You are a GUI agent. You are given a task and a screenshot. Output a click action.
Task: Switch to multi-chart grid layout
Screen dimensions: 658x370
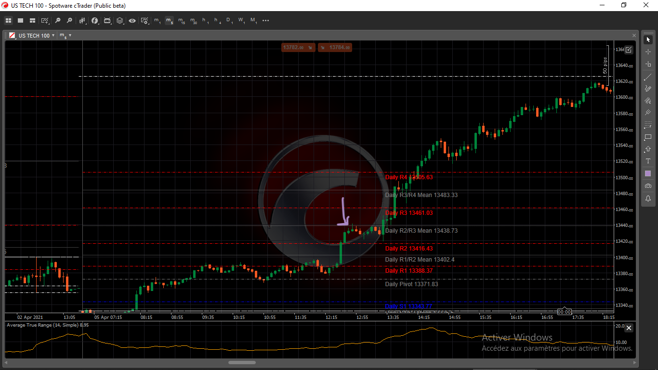point(8,21)
